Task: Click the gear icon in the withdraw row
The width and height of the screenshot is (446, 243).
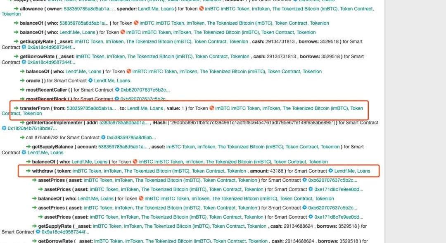Action: pos(331,171)
